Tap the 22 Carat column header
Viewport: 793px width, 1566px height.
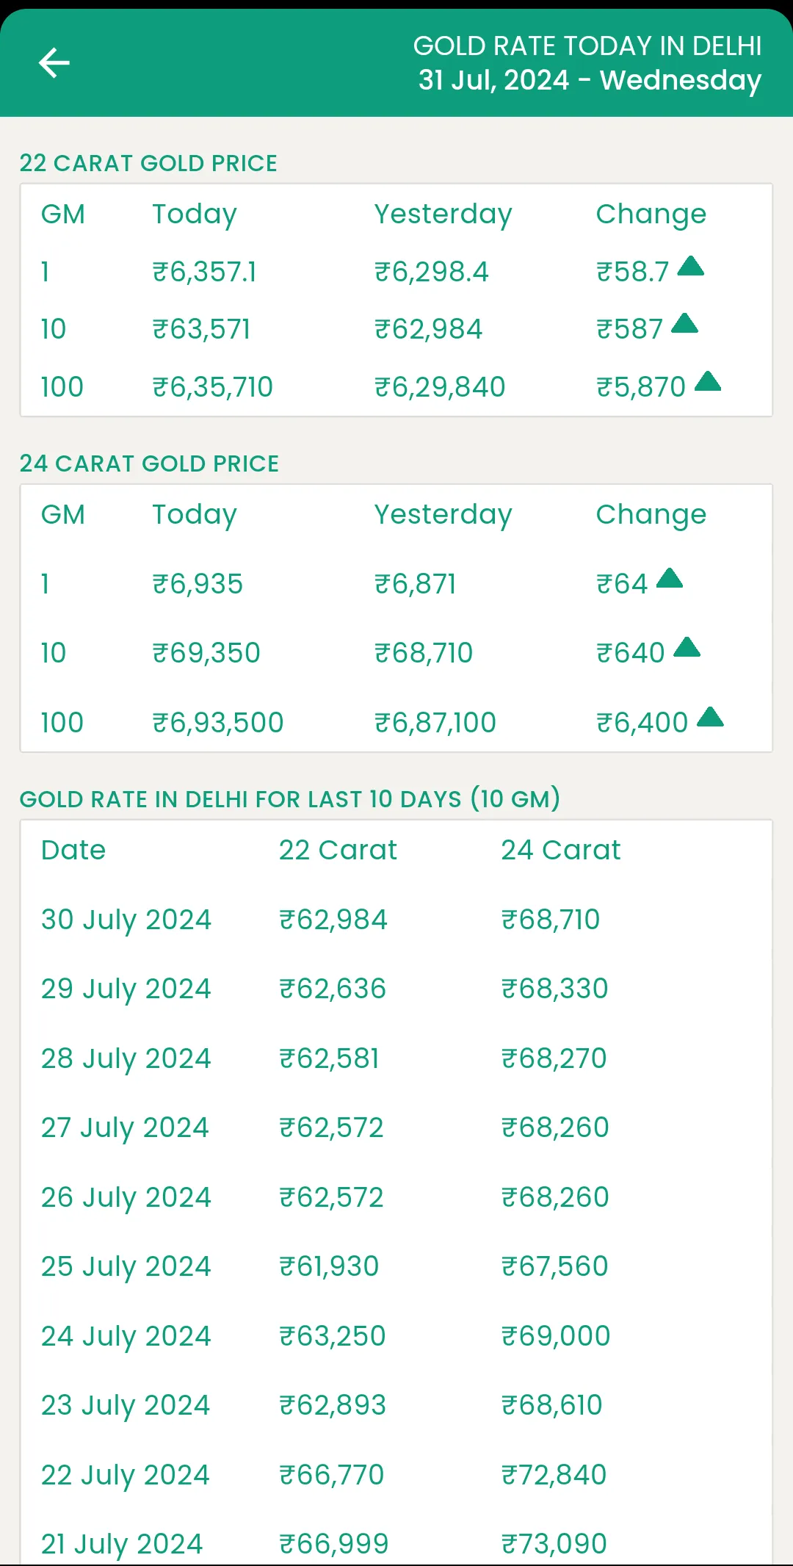tap(338, 850)
